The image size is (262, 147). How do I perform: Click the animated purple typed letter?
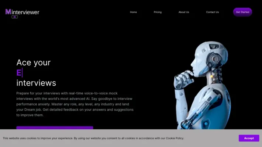(x=19, y=73)
